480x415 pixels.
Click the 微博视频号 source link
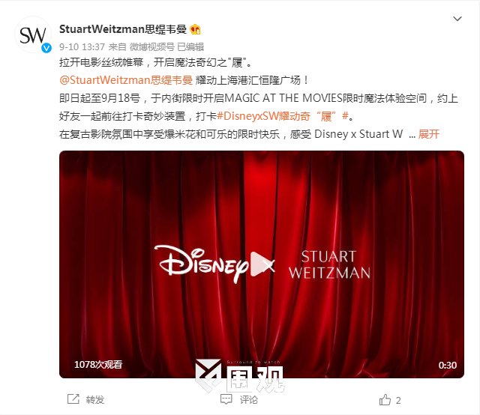coord(151,46)
